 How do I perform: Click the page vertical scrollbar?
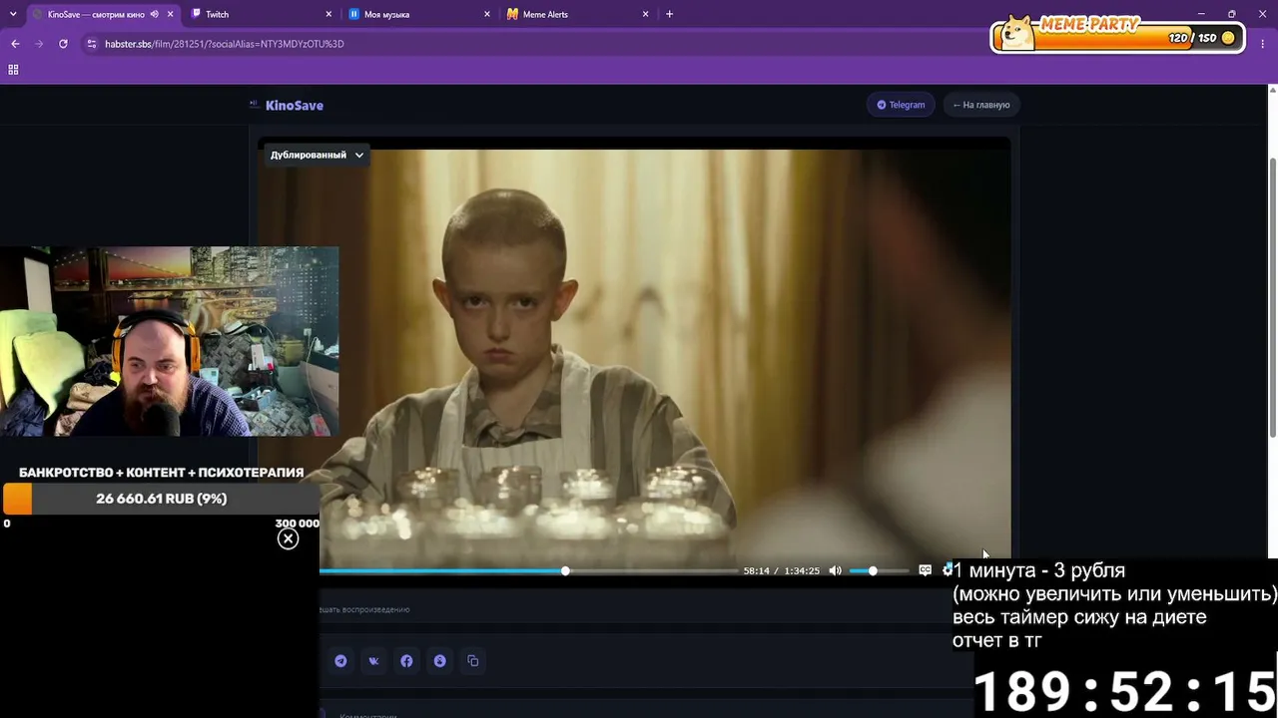1272,296
